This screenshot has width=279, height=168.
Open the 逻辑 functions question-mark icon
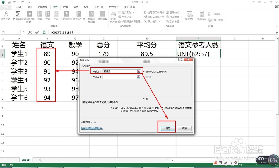pyautogui.click(x=48, y=14)
